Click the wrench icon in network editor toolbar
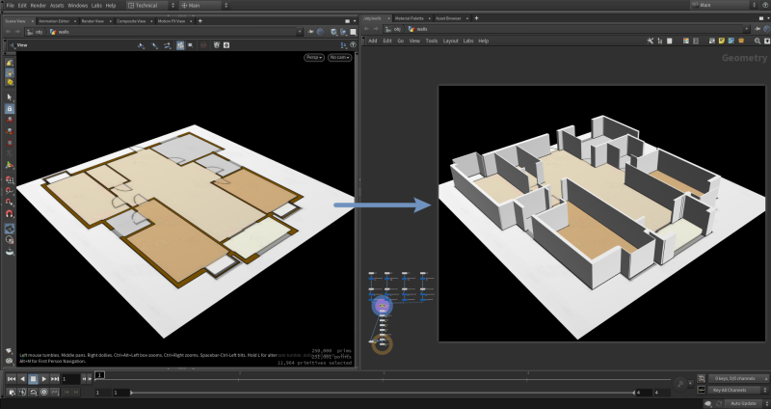 pos(652,41)
